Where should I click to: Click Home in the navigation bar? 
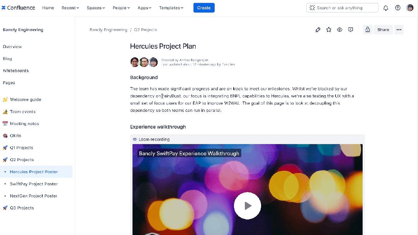point(48,7)
